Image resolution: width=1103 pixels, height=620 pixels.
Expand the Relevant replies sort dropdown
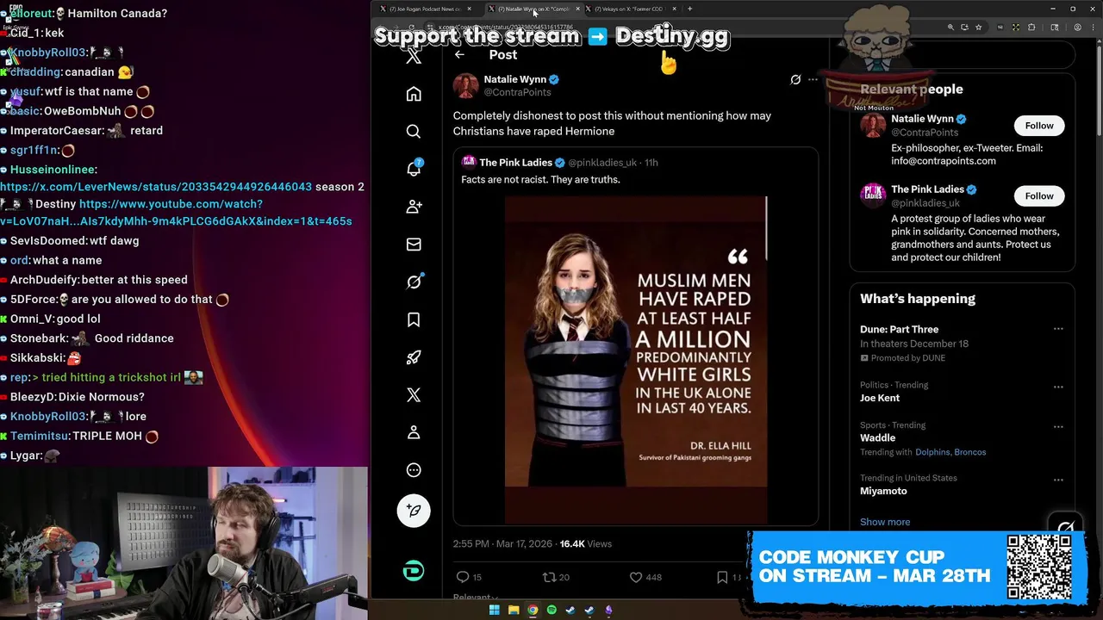pos(476,597)
